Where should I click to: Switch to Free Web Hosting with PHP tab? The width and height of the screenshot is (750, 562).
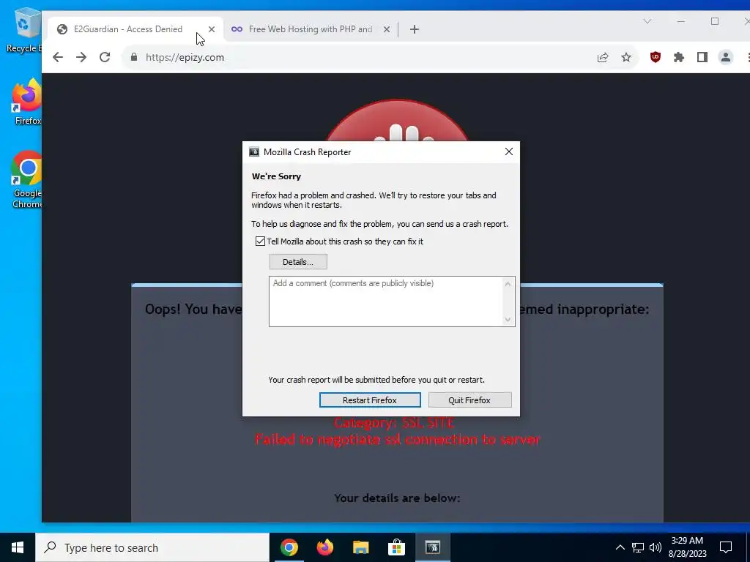point(310,29)
